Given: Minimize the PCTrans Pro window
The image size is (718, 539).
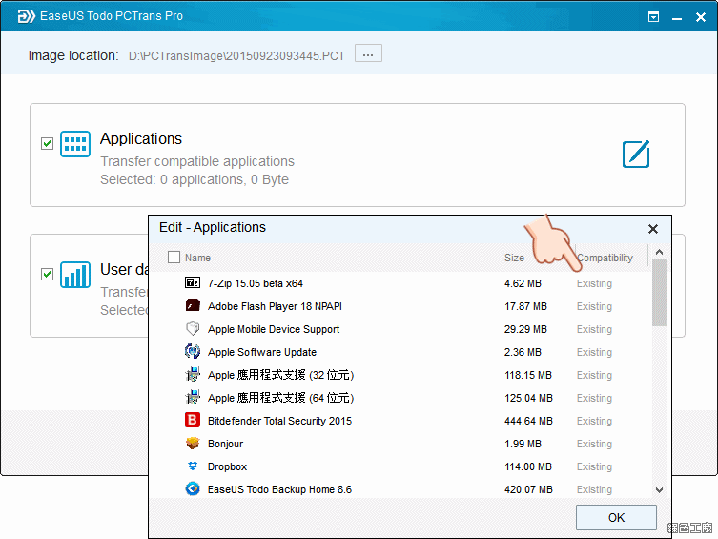Looking at the screenshot, I should click(677, 18).
